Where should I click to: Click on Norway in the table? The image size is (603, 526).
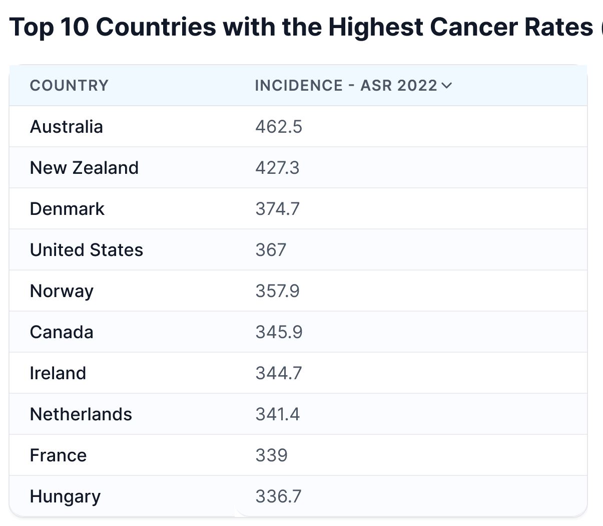[62, 291]
